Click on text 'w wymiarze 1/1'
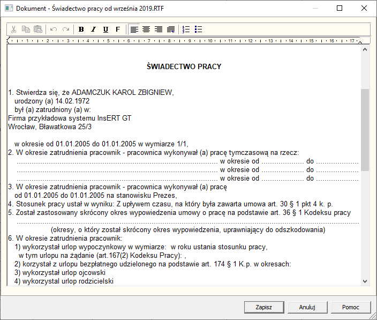This screenshot has height=320, width=377. pyautogui.click(x=162, y=144)
